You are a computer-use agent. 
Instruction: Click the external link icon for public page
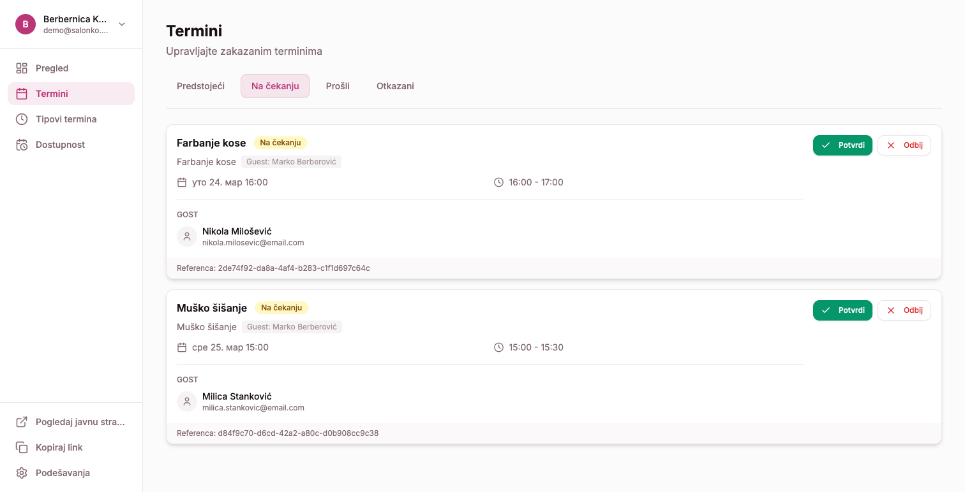pyautogui.click(x=22, y=422)
